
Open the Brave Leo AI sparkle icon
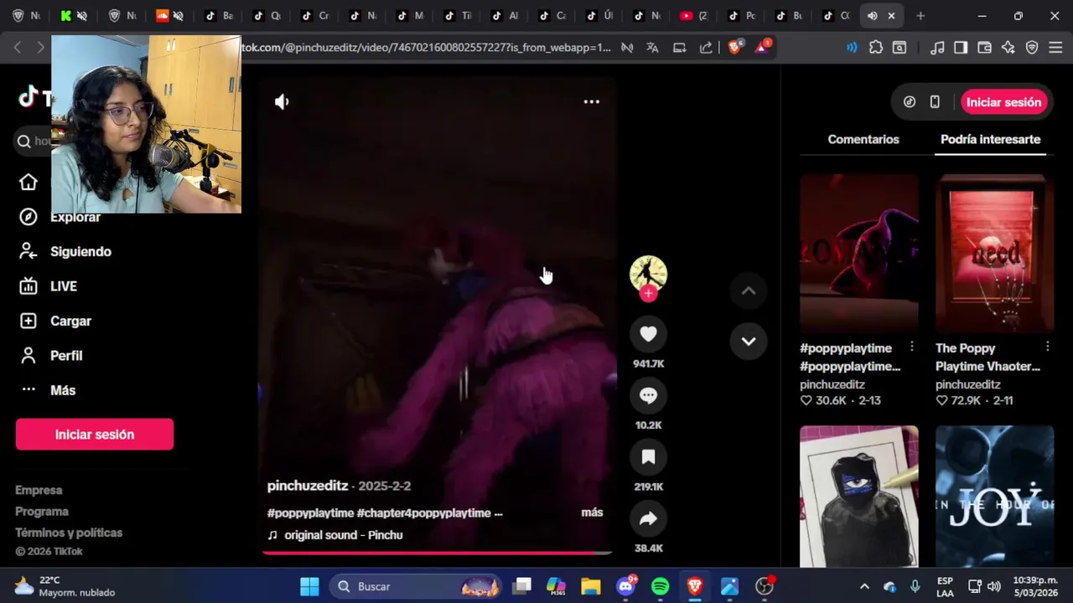click(1008, 48)
